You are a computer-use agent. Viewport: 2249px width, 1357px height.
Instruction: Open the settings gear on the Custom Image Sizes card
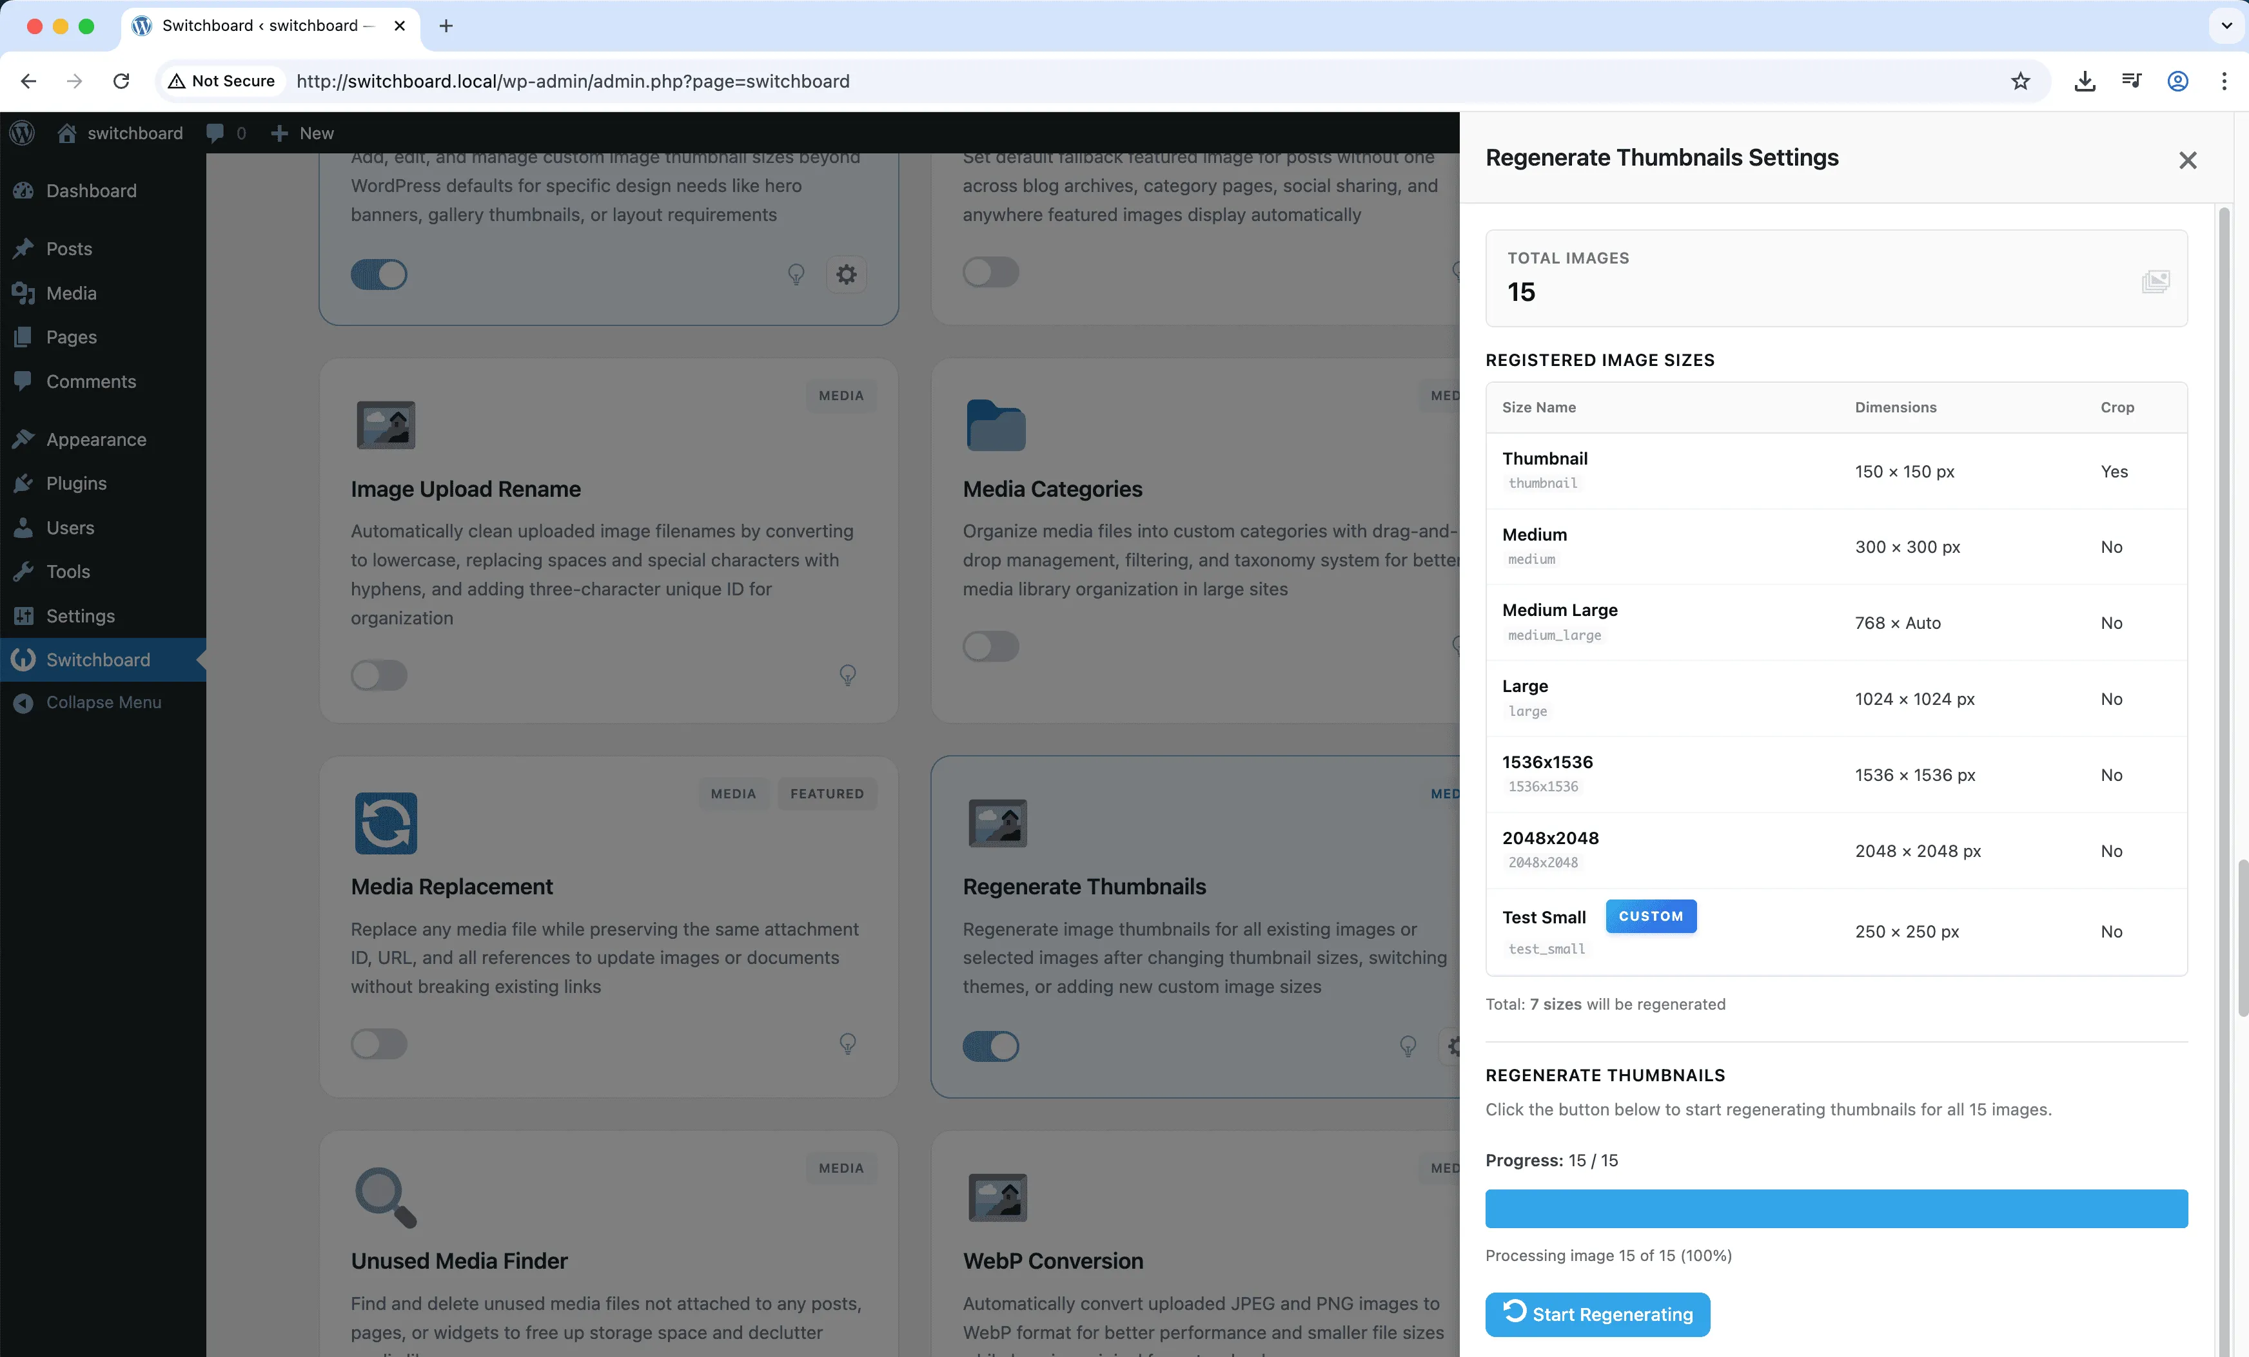click(846, 274)
